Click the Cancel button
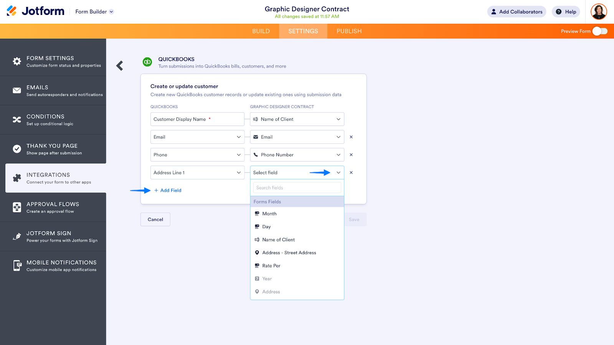The width and height of the screenshot is (614, 345). coord(155,220)
